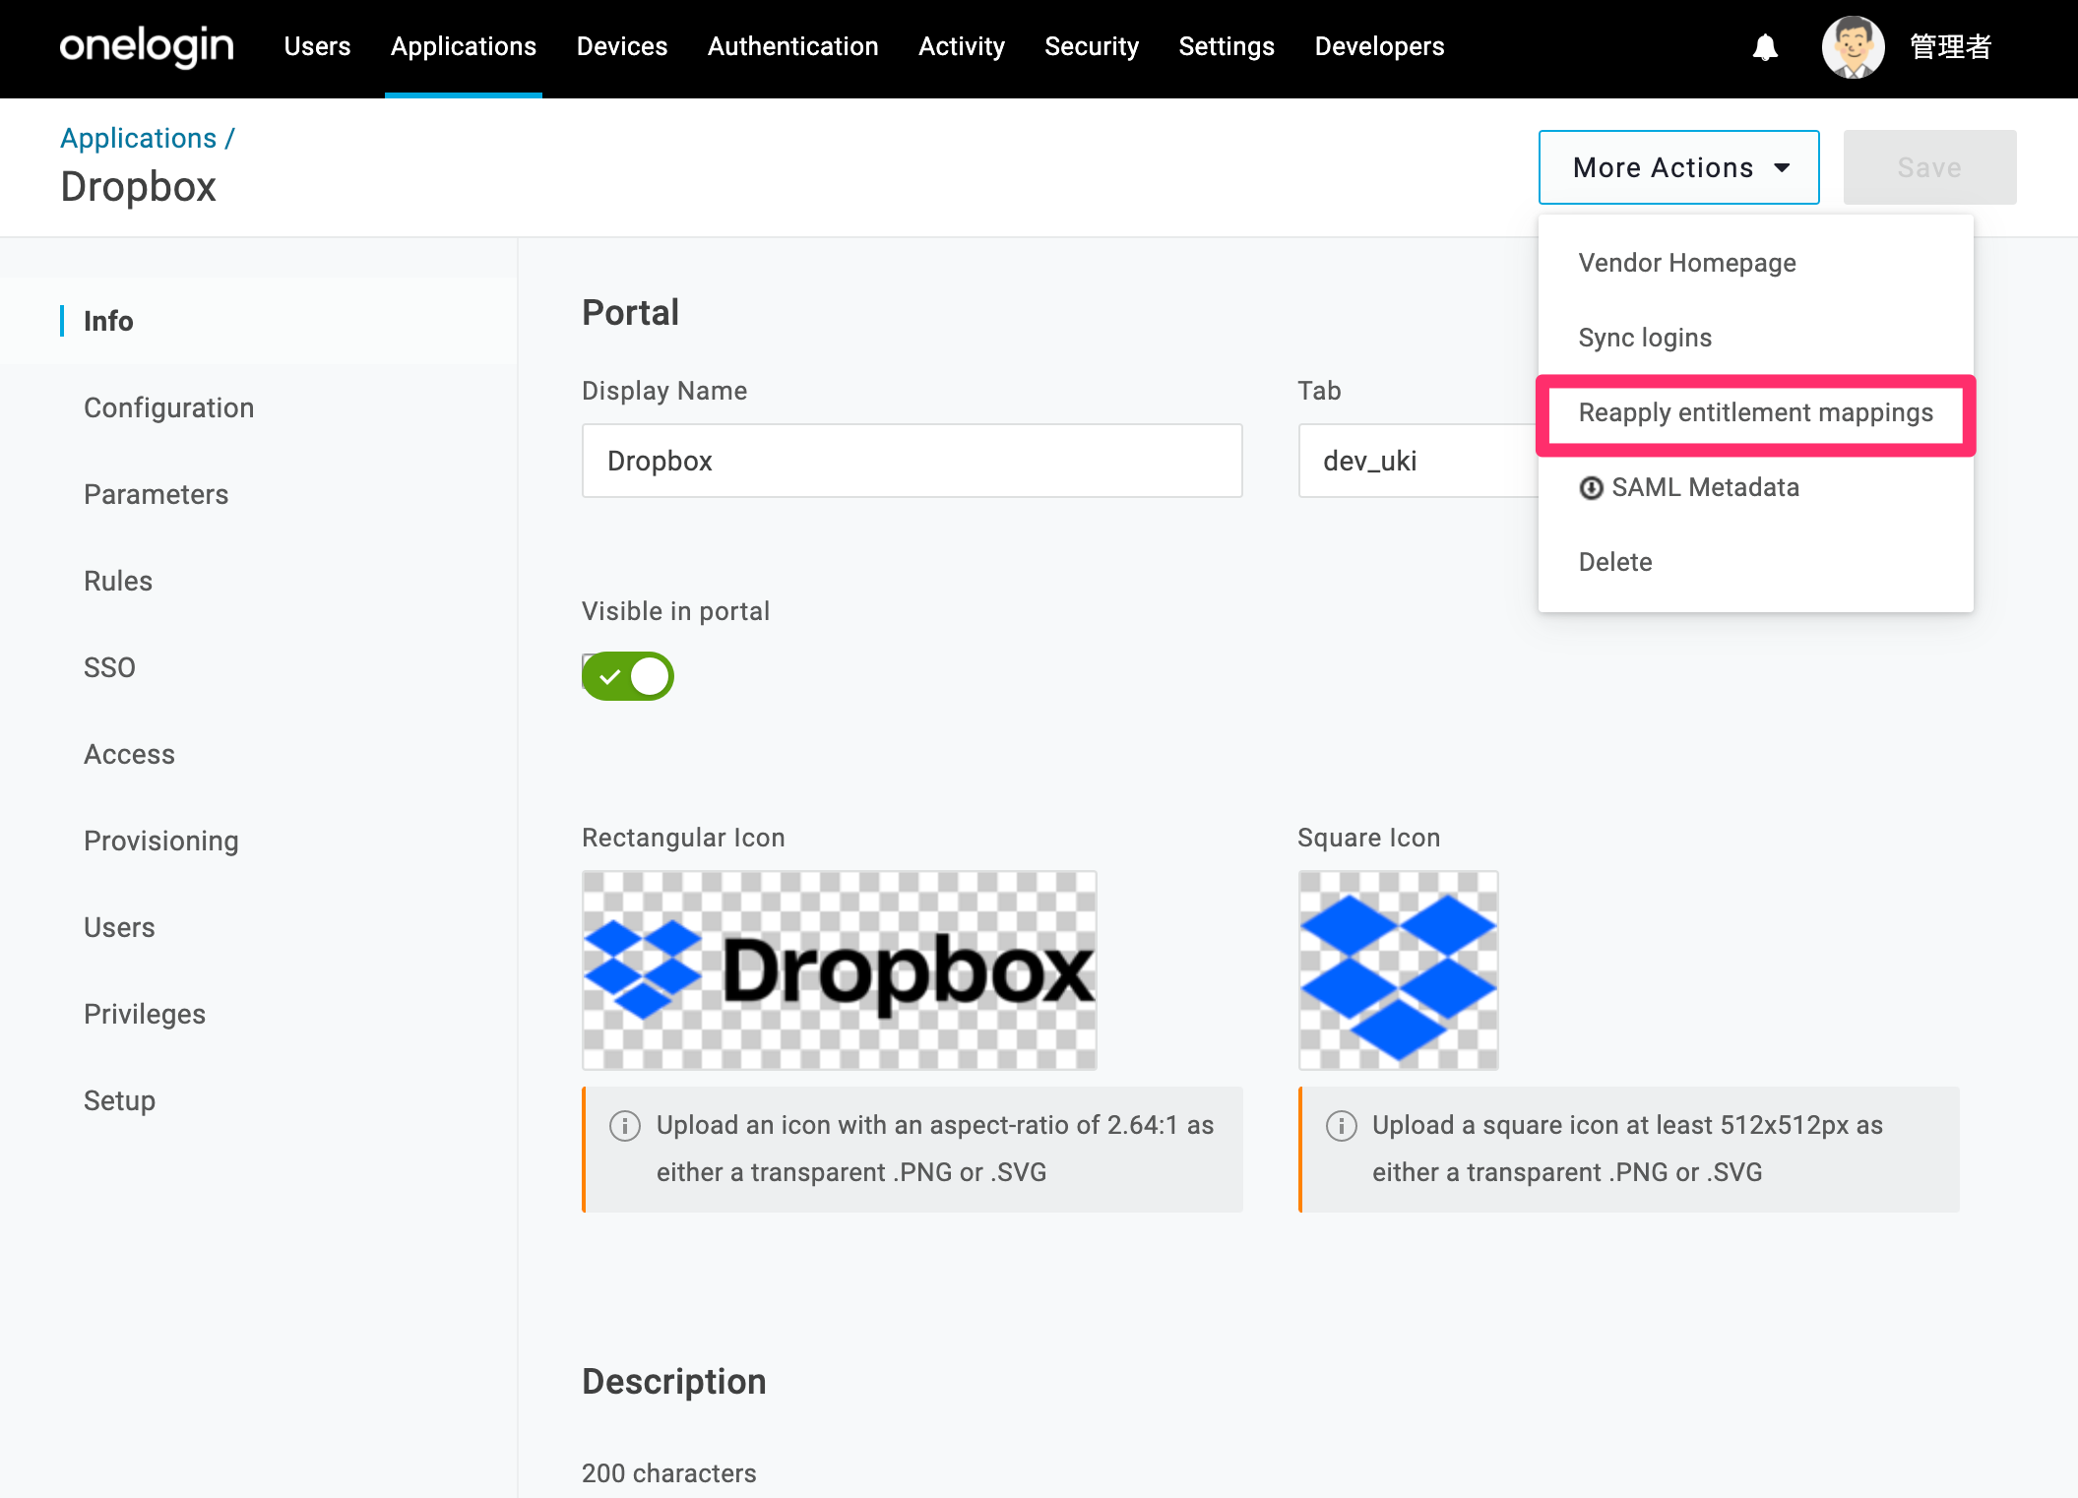The width and height of the screenshot is (2078, 1498).
Task: Click the 管理者 username label
Action: point(1951,47)
